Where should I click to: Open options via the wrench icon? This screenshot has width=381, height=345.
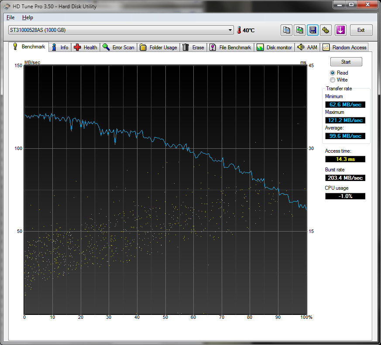(326, 30)
